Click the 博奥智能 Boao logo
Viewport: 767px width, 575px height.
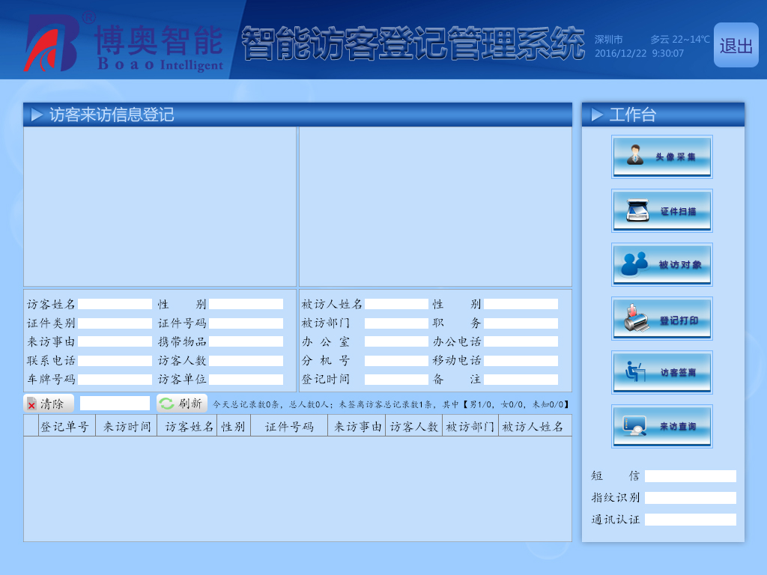pos(124,42)
